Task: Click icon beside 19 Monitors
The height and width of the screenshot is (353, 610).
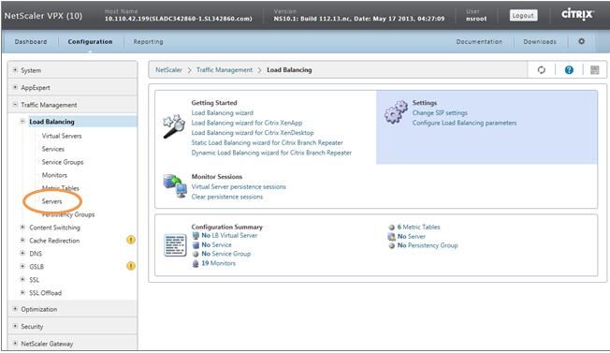Action: click(196, 263)
